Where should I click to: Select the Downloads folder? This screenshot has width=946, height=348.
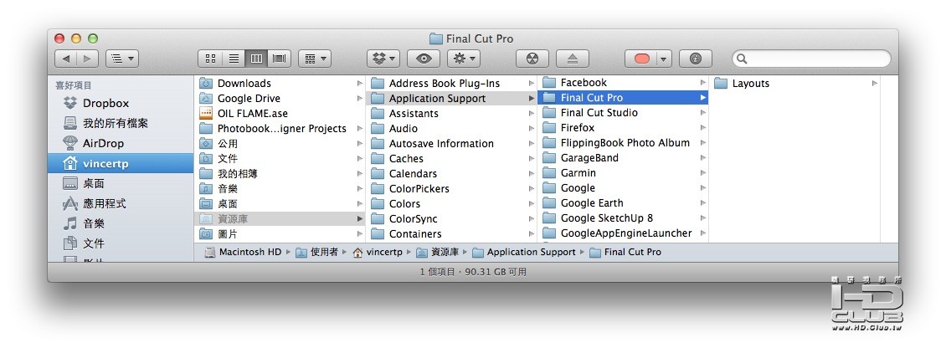280,83
